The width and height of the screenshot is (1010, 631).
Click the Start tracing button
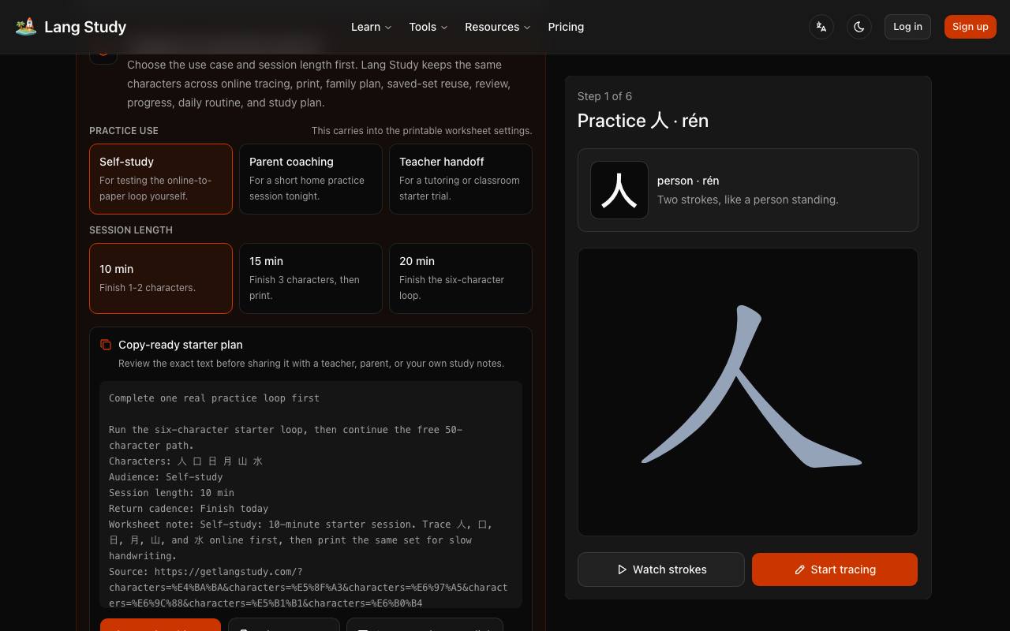tap(835, 569)
